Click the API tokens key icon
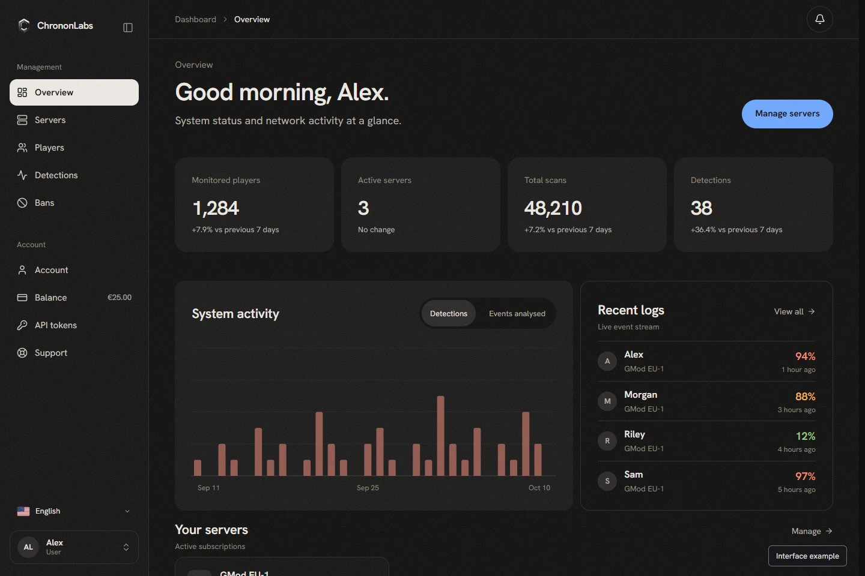 pos(22,325)
